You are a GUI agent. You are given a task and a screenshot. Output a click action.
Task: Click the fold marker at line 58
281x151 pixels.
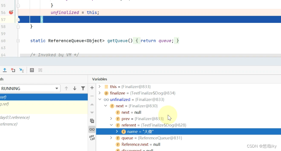click(x=18, y=27)
